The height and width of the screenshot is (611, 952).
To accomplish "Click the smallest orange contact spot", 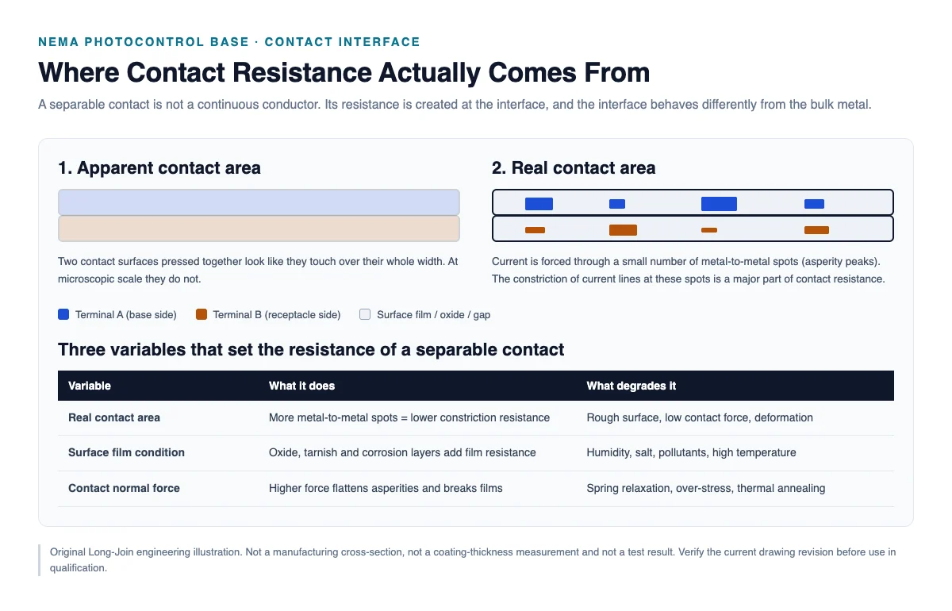I will click(x=709, y=230).
